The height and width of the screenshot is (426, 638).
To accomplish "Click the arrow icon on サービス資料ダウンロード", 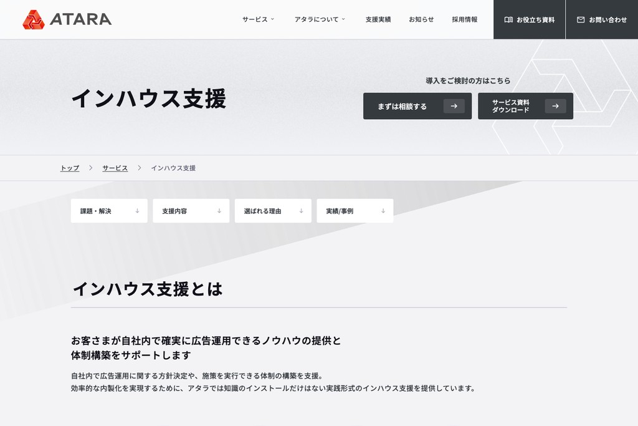I will [x=555, y=106].
